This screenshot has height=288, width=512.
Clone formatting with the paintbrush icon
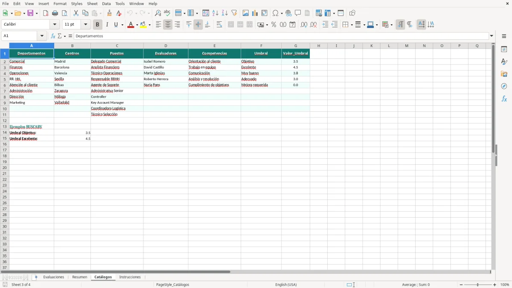(x=110, y=13)
